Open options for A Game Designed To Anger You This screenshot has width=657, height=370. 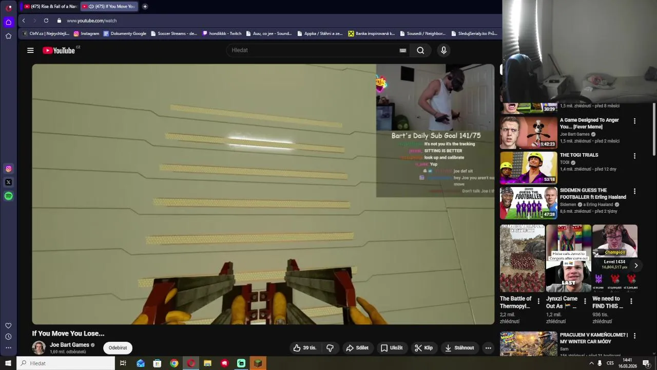click(634, 121)
